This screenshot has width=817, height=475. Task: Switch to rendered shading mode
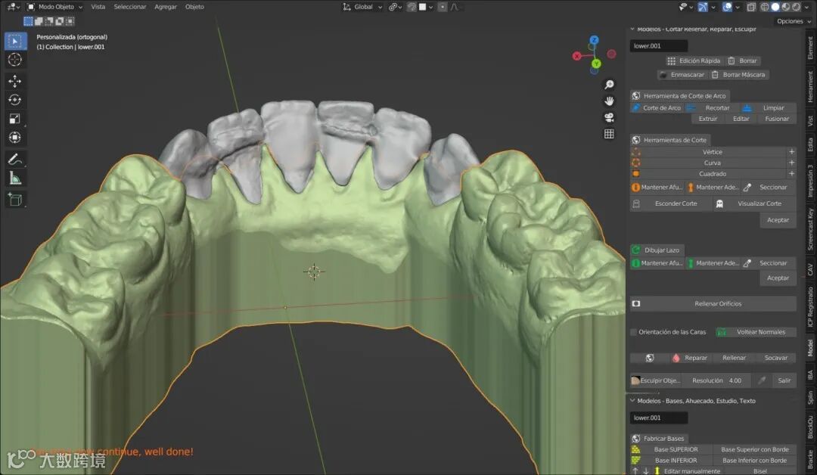click(796, 7)
